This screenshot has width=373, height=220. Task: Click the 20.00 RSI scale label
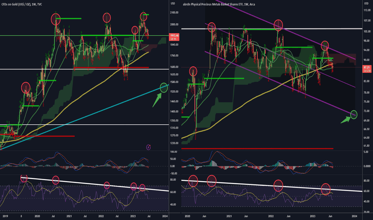[x=367, y=212]
